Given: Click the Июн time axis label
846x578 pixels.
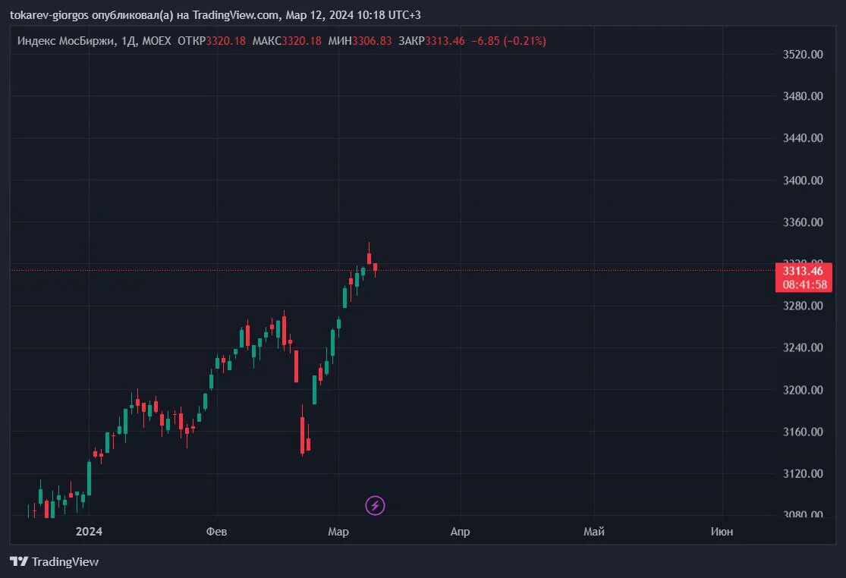Looking at the screenshot, I should (x=722, y=532).
